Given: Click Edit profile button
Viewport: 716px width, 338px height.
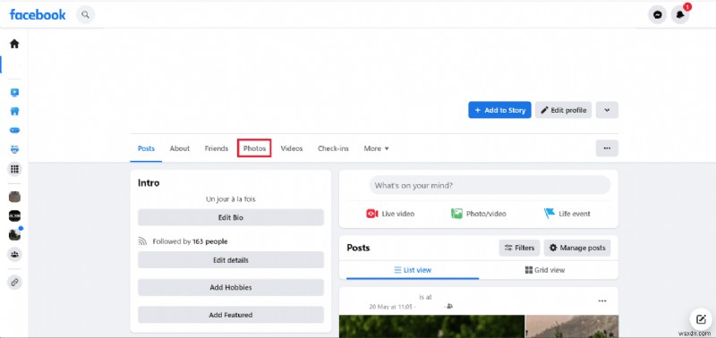Looking at the screenshot, I should [x=564, y=110].
